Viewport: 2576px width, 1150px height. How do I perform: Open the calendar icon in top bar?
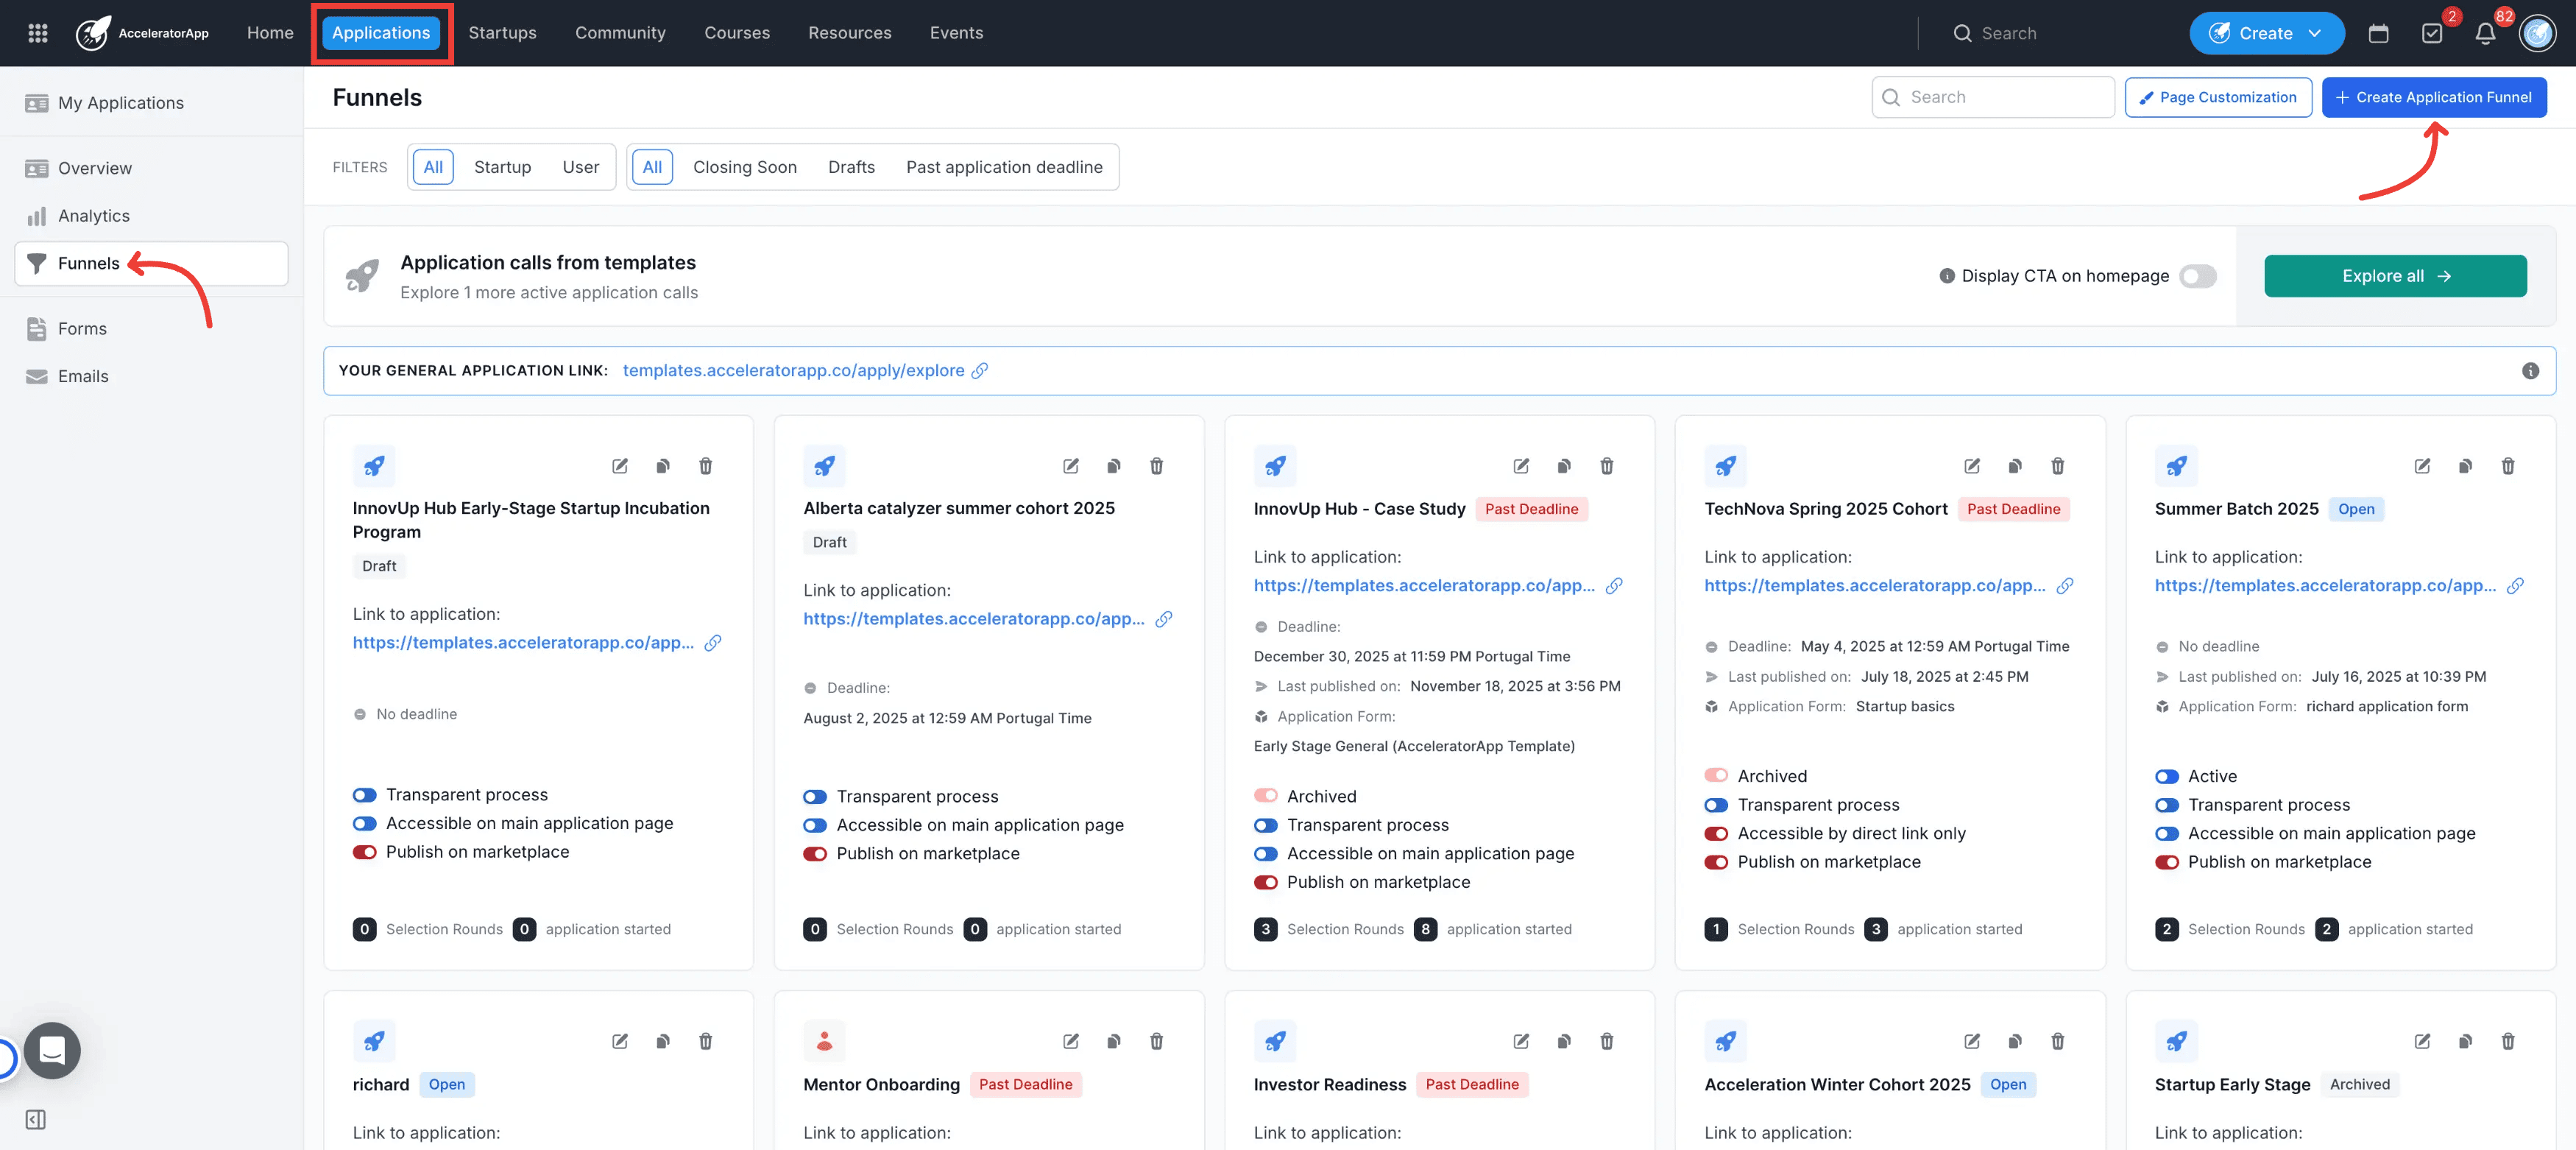coord(2378,33)
